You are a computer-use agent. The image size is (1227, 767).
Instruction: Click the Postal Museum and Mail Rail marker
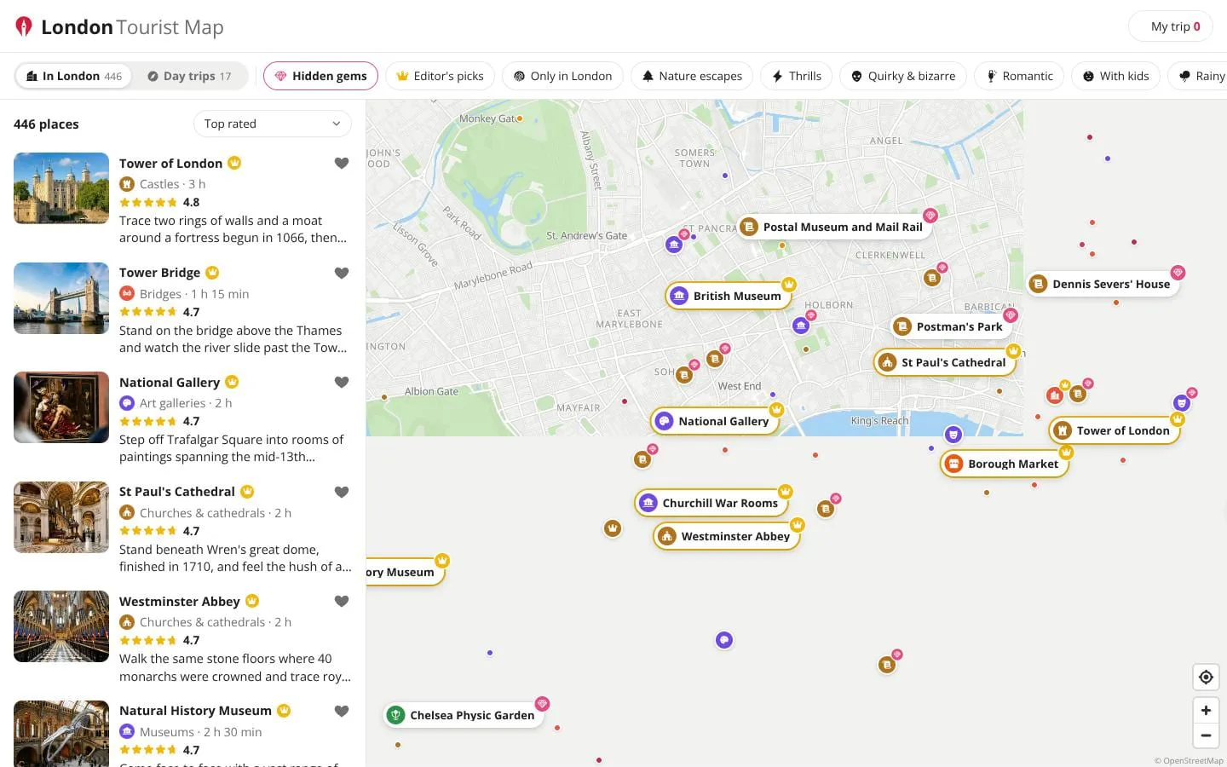pos(834,227)
